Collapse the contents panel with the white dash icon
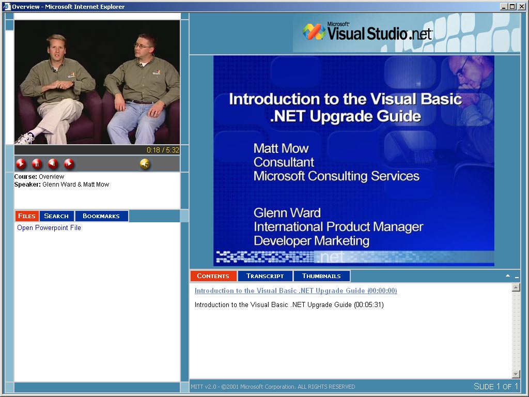Viewport: 529px width, 397px height. 517,277
